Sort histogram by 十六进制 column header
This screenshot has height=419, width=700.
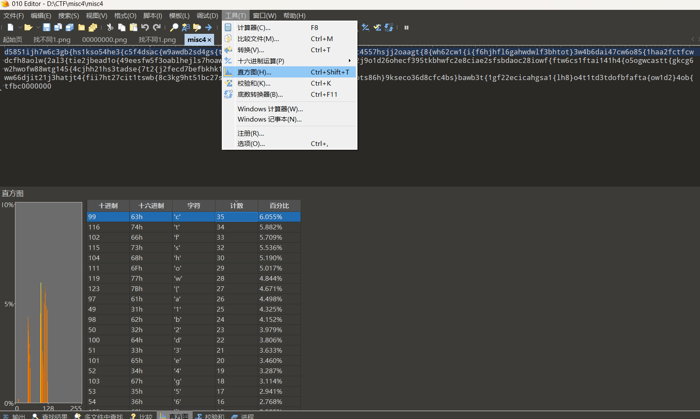[151, 205]
